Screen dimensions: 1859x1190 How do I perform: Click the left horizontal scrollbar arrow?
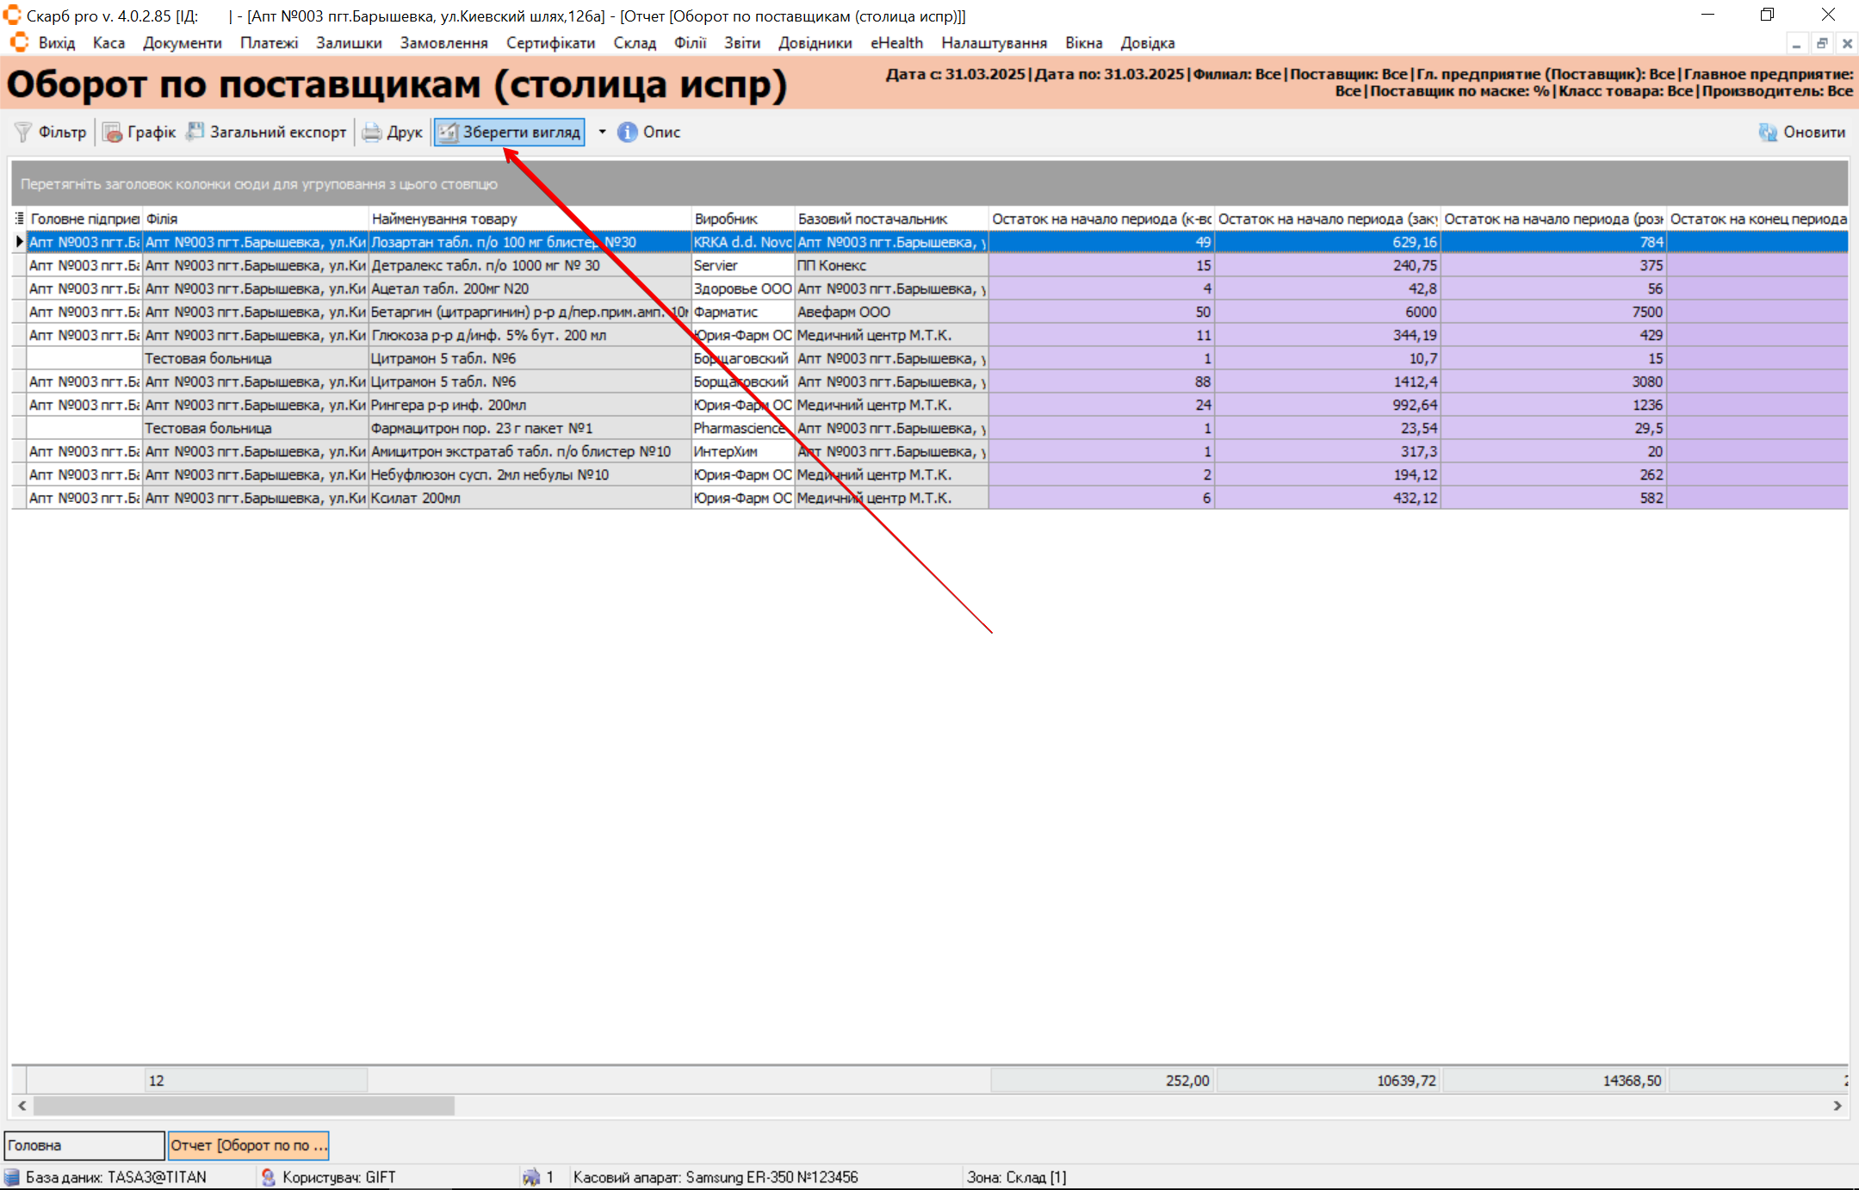coord(22,1106)
